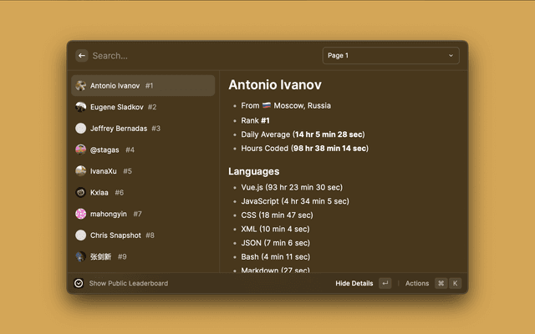535x334 pixels.
Task: Click the chevron on the page selector
Action: point(451,56)
